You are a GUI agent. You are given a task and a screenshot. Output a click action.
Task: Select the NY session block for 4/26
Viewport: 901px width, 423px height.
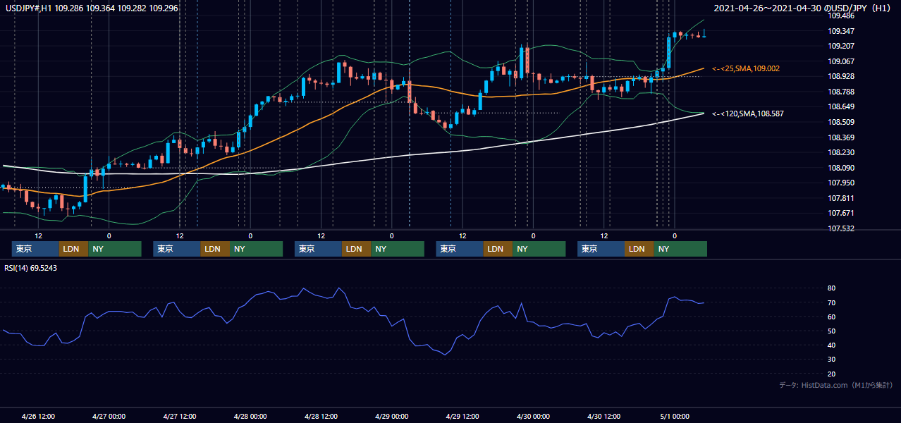click(115, 249)
